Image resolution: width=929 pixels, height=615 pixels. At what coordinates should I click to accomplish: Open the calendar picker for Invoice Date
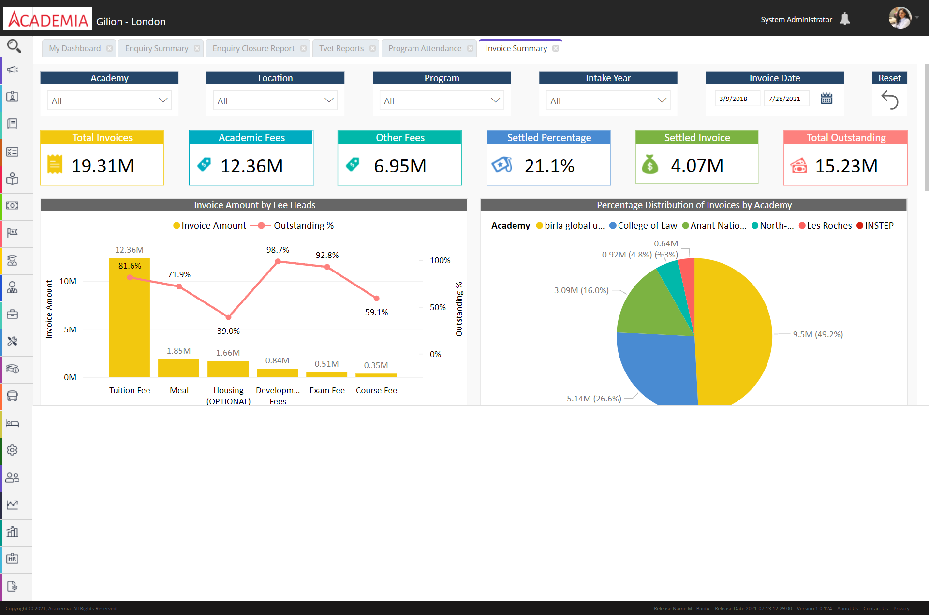(x=826, y=99)
